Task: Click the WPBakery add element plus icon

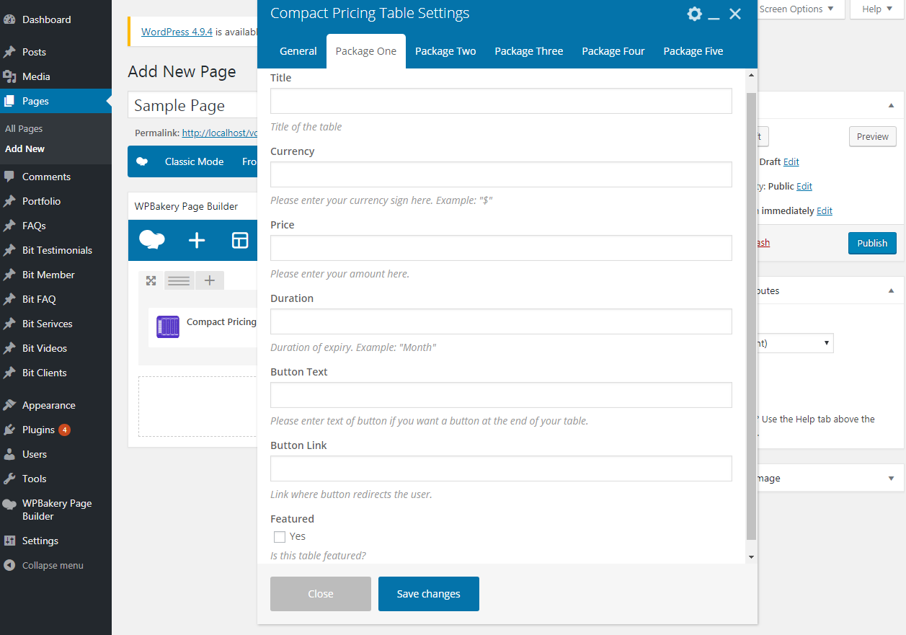Action: [x=197, y=241]
